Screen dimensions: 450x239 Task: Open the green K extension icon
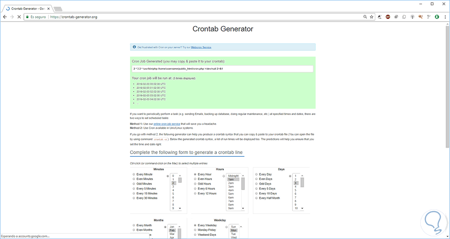pyautogui.click(x=437, y=17)
